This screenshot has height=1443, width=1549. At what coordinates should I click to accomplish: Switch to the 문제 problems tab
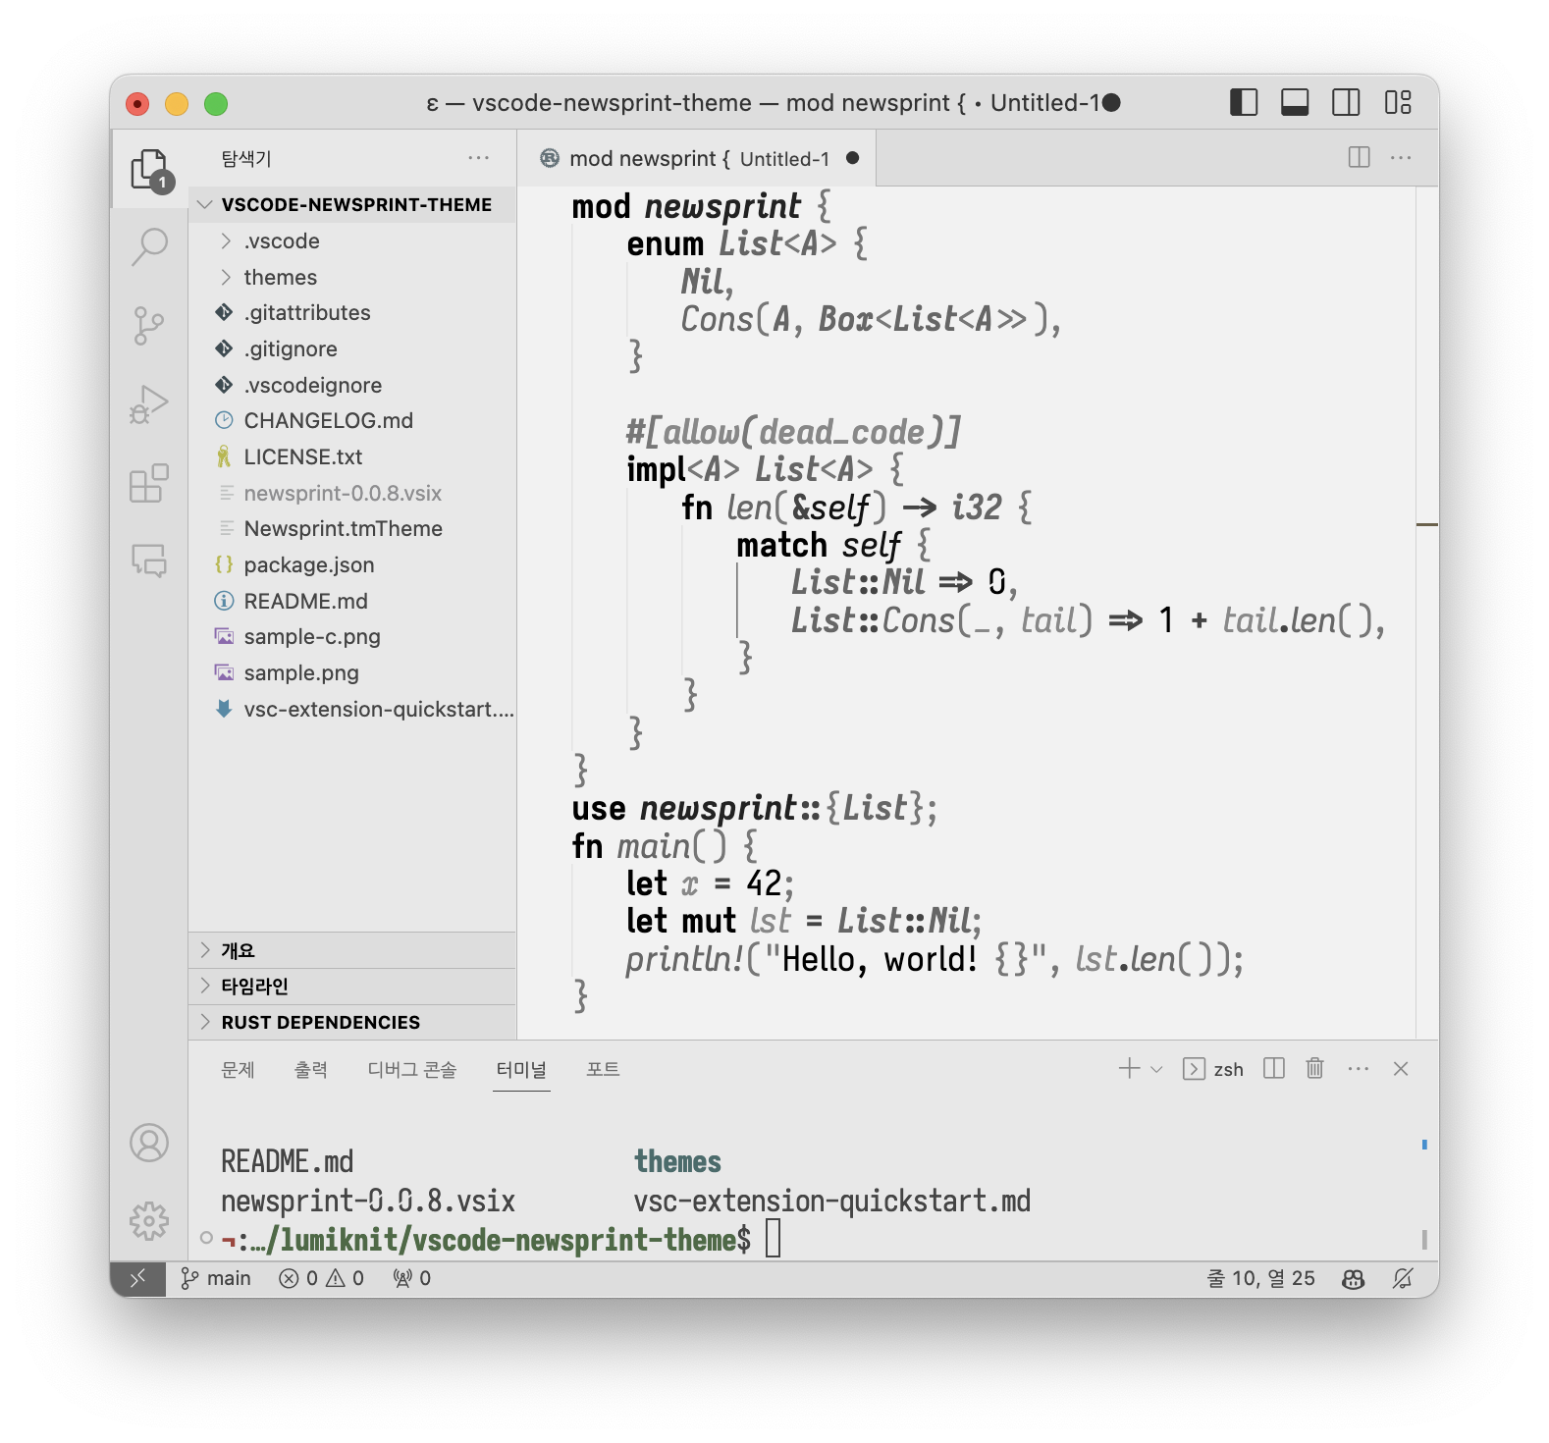pos(238,1069)
